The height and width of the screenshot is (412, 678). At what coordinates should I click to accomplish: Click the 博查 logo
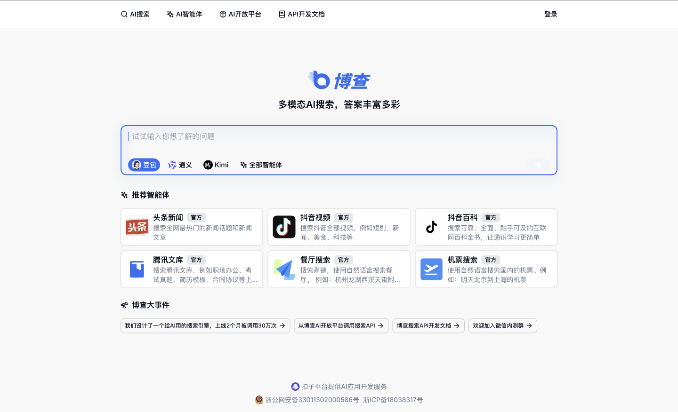(339, 80)
